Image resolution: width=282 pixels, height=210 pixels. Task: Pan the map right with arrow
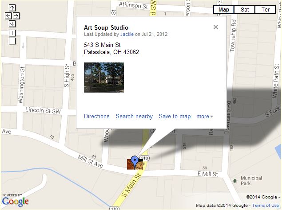coord(16,16)
